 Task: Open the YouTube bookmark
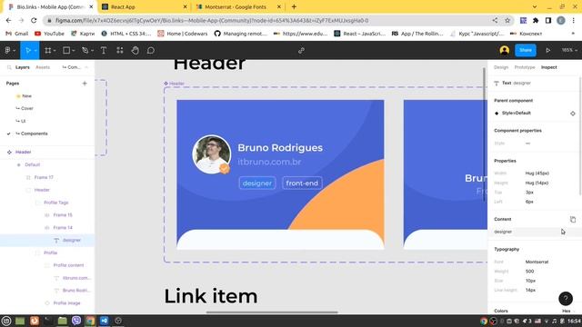click(x=49, y=34)
